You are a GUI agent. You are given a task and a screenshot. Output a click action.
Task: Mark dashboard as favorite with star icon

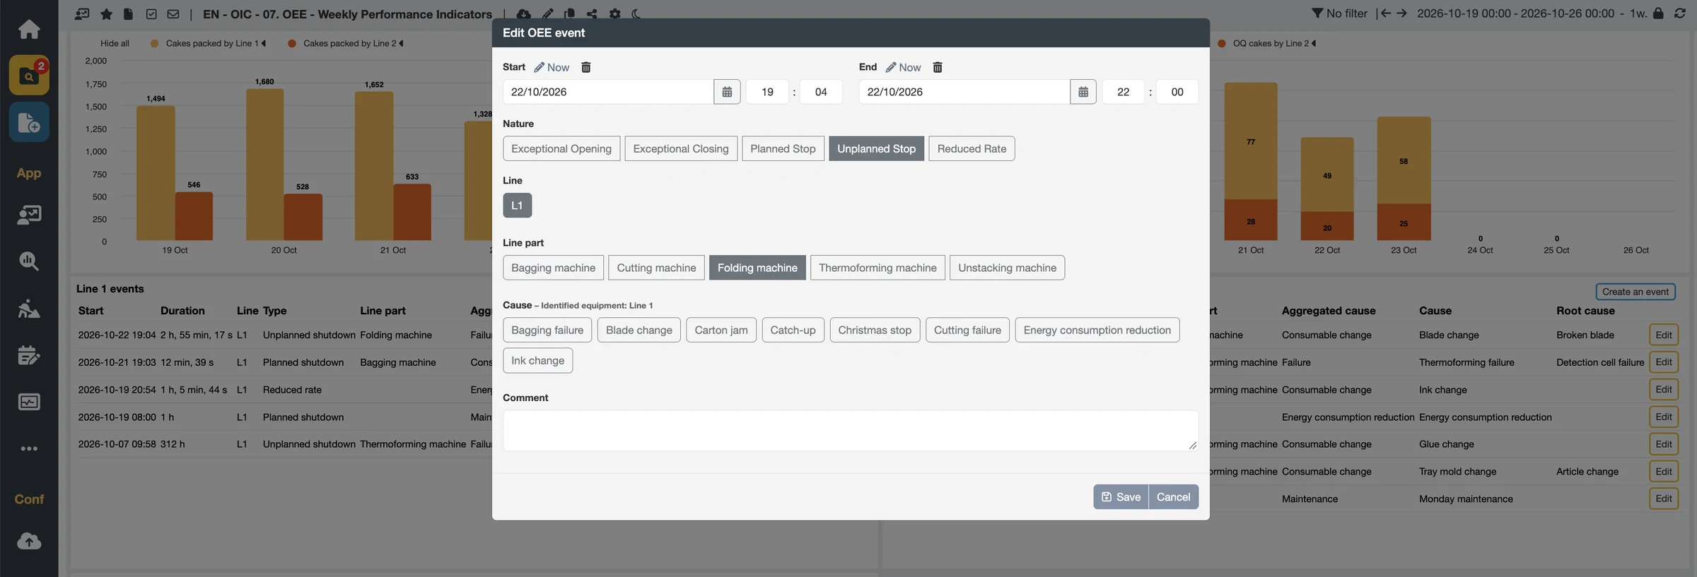pyautogui.click(x=106, y=14)
